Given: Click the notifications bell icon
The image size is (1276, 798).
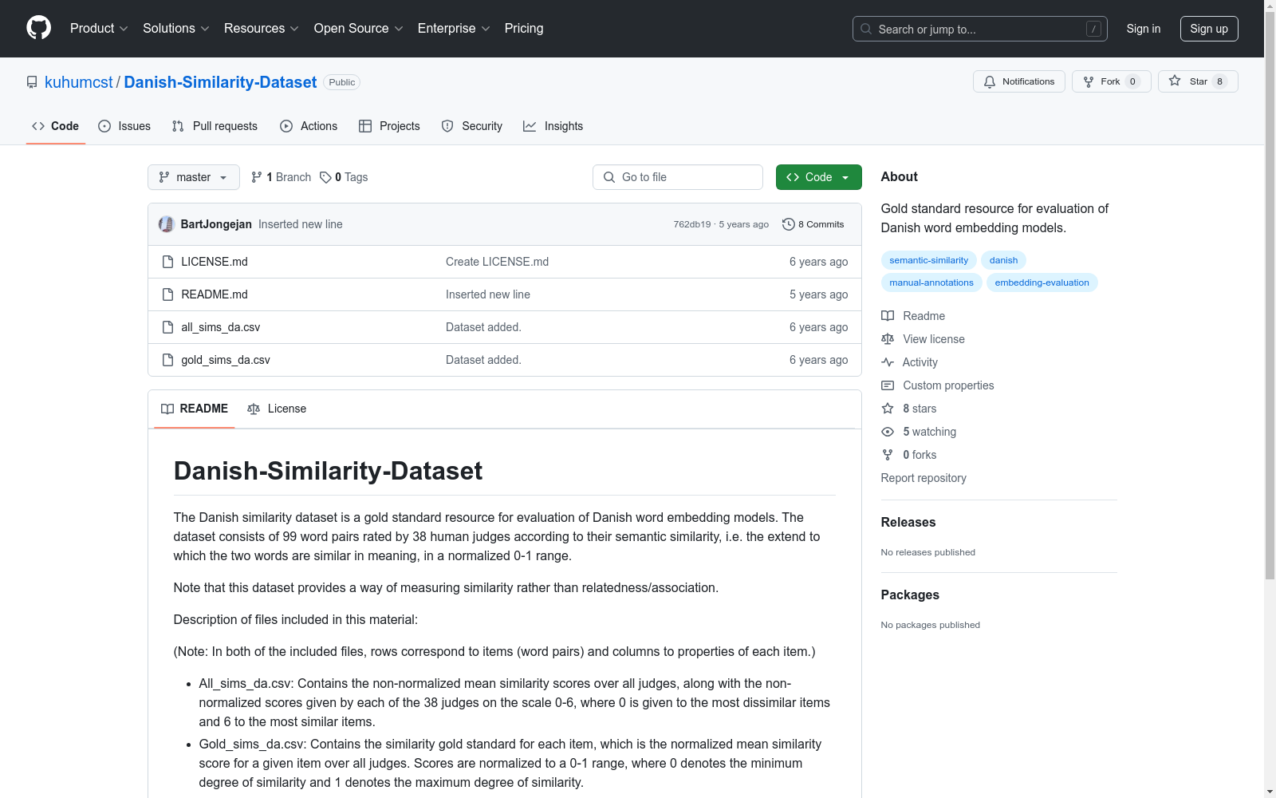Looking at the screenshot, I should coord(990,81).
